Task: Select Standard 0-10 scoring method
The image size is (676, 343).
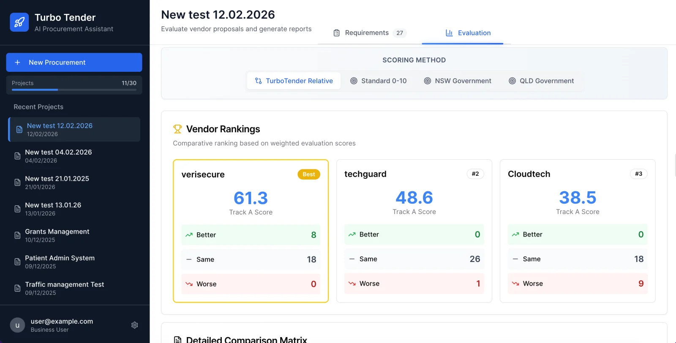Action: pyautogui.click(x=379, y=81)
